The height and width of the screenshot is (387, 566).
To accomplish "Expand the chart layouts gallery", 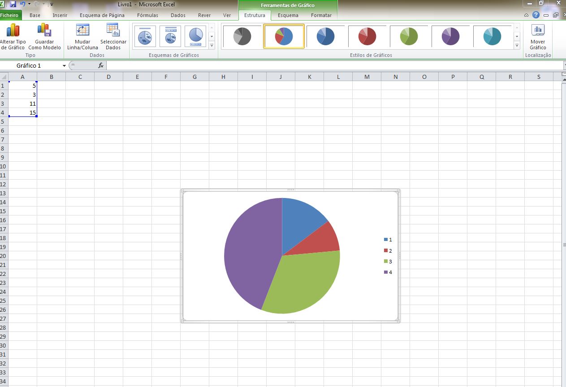I will 212,45.
